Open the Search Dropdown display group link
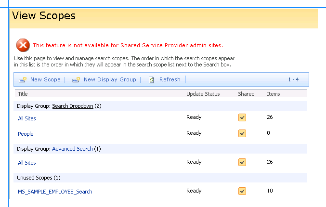This screenshot has width=326, height=207. [x=73, y=106]
